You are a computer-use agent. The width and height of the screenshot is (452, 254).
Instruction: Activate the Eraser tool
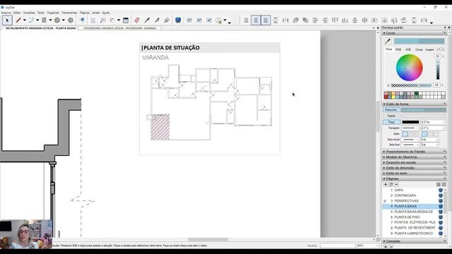click(x=137, y=20)
